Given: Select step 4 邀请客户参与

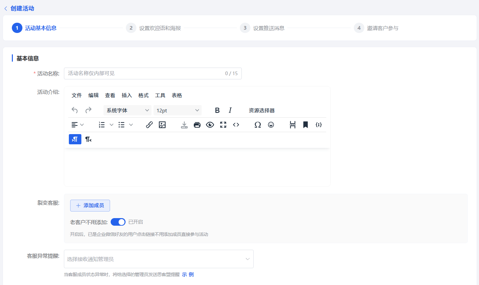Looking at the screenshot, I should pyautogui.click(x=376, y=28).
